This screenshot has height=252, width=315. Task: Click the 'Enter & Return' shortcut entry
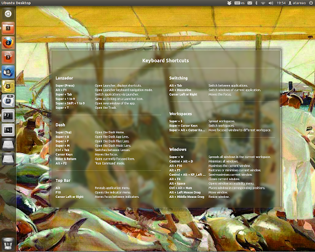(x=66, y=159)
